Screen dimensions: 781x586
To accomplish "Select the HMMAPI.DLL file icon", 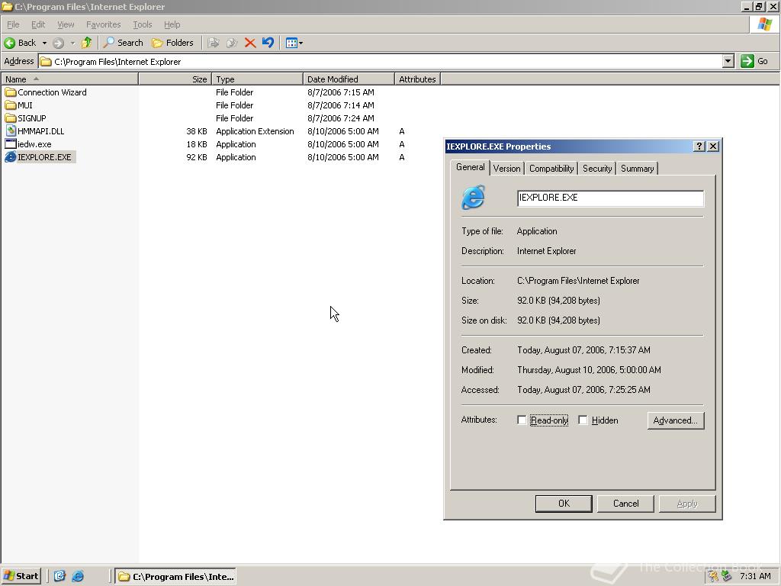I will (x=11, y=131).
